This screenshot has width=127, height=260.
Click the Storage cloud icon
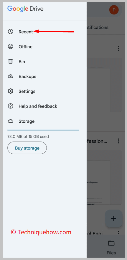click(x=11, y=121)
